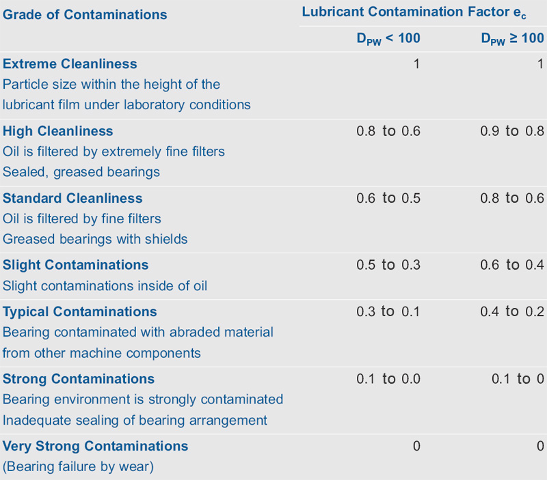This screenshot has height=480, width=547.
Task: Click the Slight Contaminations row title
Action: pyautogui.click(x=75, y=265)
